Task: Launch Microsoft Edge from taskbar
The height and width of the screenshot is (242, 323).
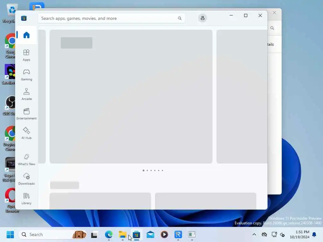Action: (109, 234)
